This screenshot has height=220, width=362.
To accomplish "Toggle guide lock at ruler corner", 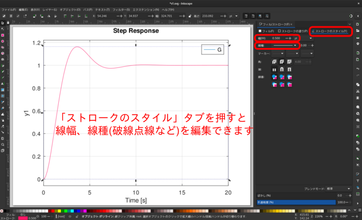I will coord(9,23).
